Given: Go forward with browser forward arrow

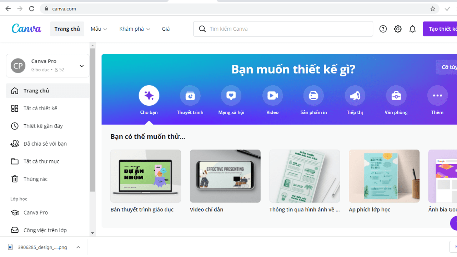Looking at the screenshot, I should click(x=20, y=9).
